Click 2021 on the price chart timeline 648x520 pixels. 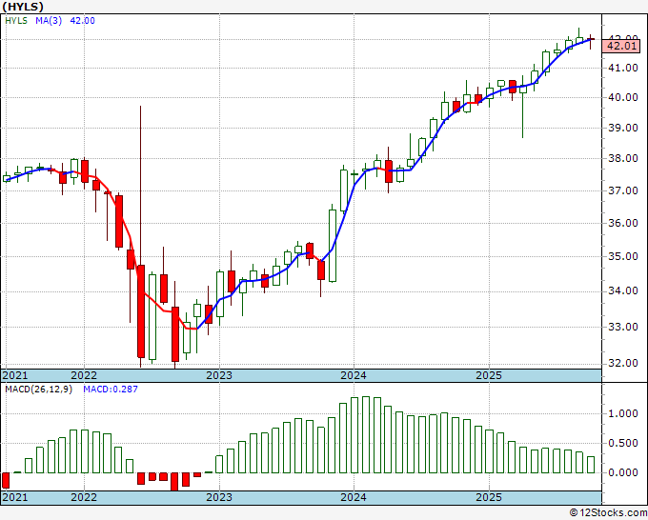tap(15, 375)
